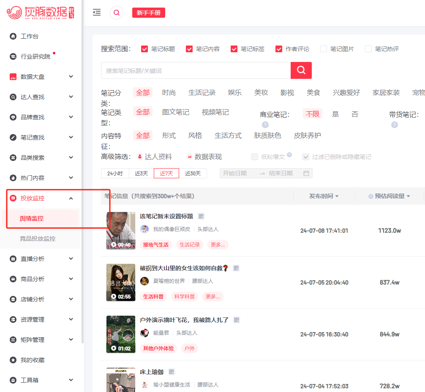This screenshot has height=392, width=425.
Task: Open calendar icon in date range picker
Action: tap(306, 173)
